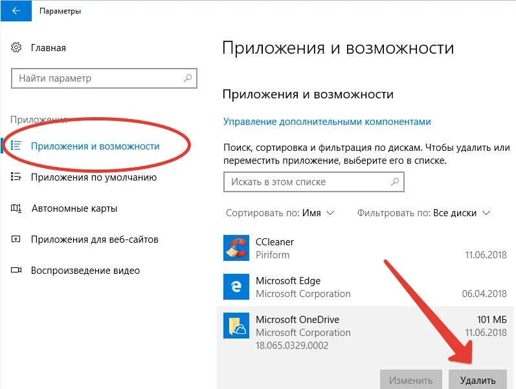The width and height of the screenshot is (516, 389).
Task: Select the Microsoft OneDrive entry name
Action: [297, 320]
